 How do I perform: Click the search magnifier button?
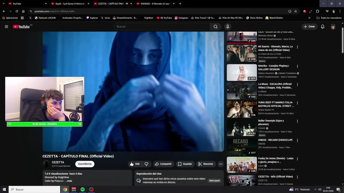(216, 27)
